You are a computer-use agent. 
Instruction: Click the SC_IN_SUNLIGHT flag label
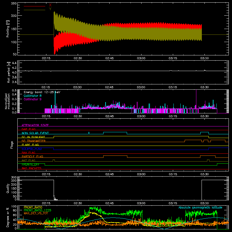(33, 137)
